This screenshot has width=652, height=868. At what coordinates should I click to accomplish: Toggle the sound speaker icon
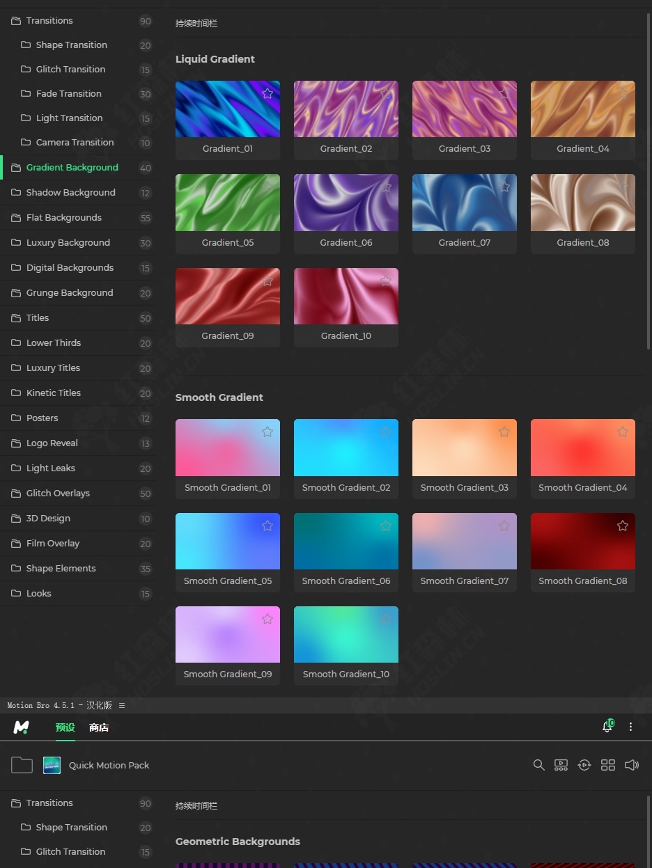point(632,765)
